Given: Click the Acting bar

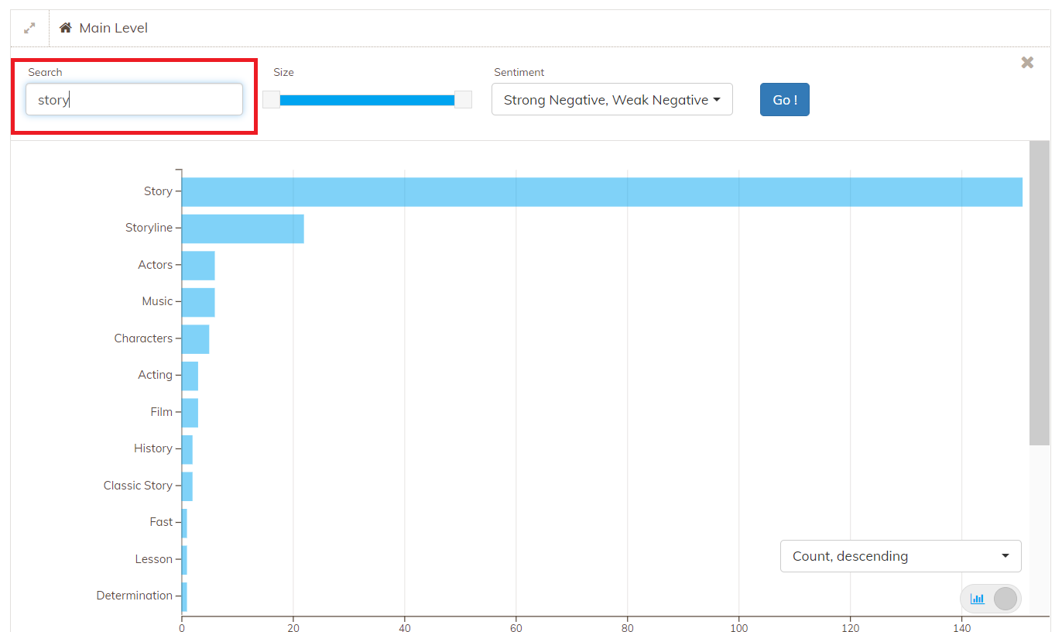Looking at the screenshot, I should pos(190,376).
